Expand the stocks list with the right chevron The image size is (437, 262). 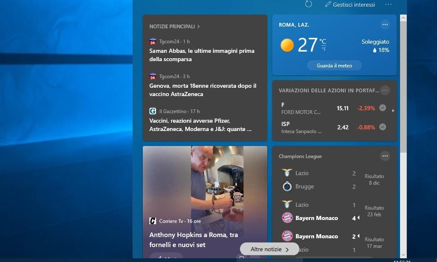pyautogui.click(x=393, y=110)
